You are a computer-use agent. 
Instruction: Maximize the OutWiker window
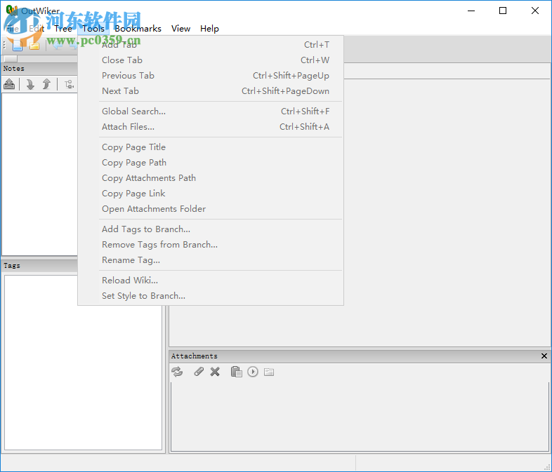503,11
